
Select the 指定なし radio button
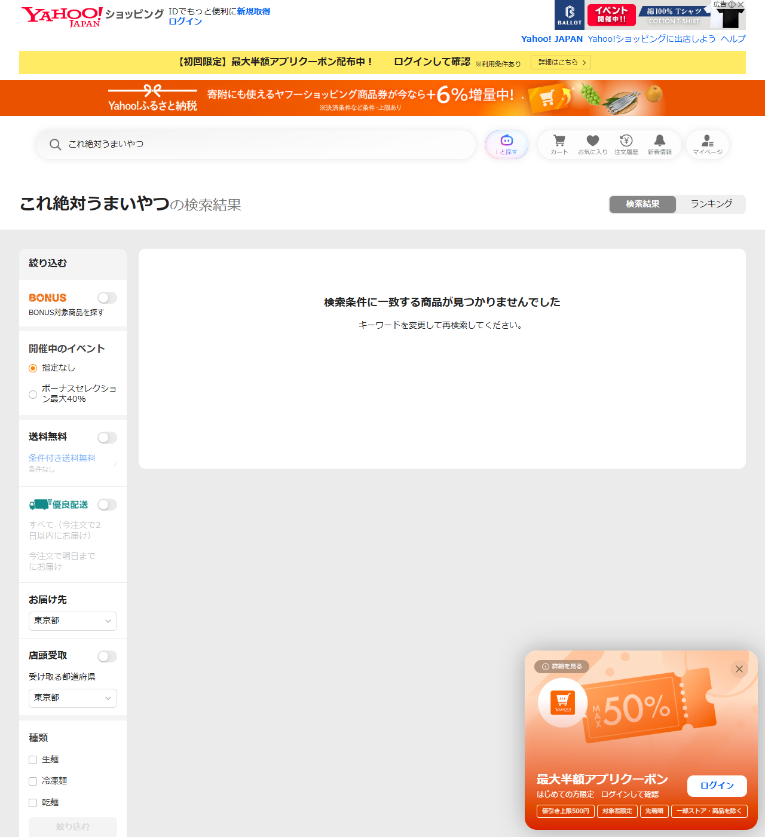tap(33, 368)
